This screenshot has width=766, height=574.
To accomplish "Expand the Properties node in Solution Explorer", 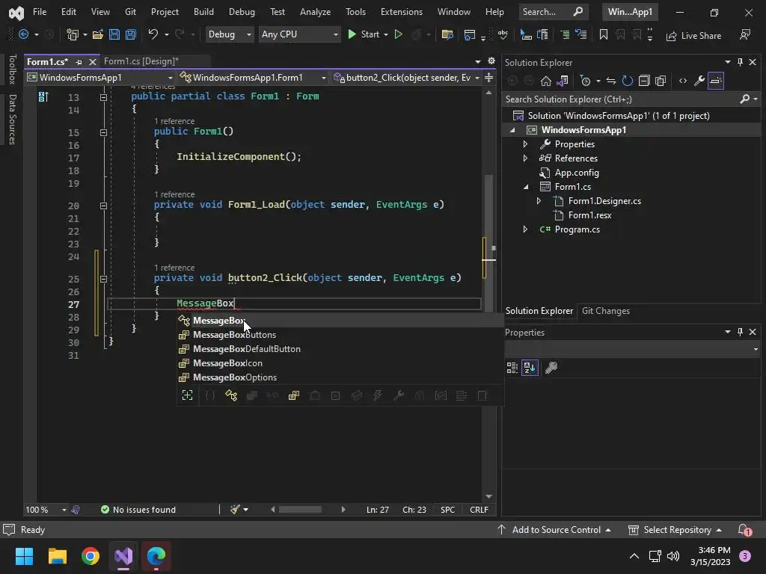I will (525, 144).
